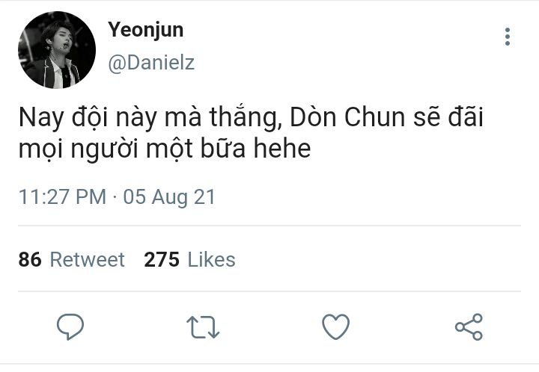Screen dimensions: 539x372
Task: Show who liked via the Likes label
Action: pos(211,259)
